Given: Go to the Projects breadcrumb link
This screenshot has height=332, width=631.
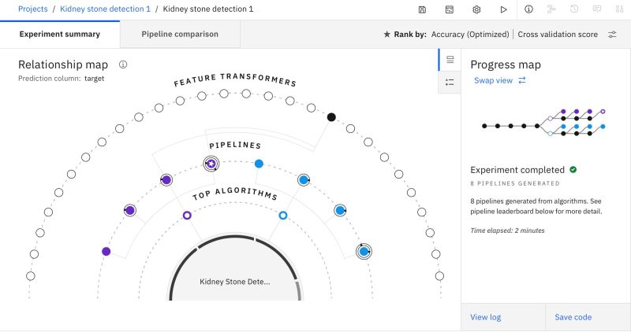Looking at the screenshot, I should pyautogui.click(x=33, y=9).
